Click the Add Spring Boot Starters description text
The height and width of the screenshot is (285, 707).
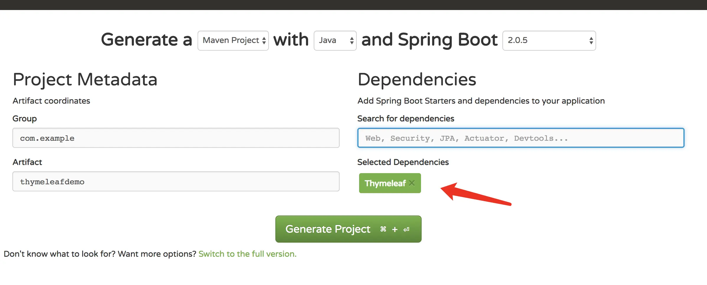(x=481, y=101)
